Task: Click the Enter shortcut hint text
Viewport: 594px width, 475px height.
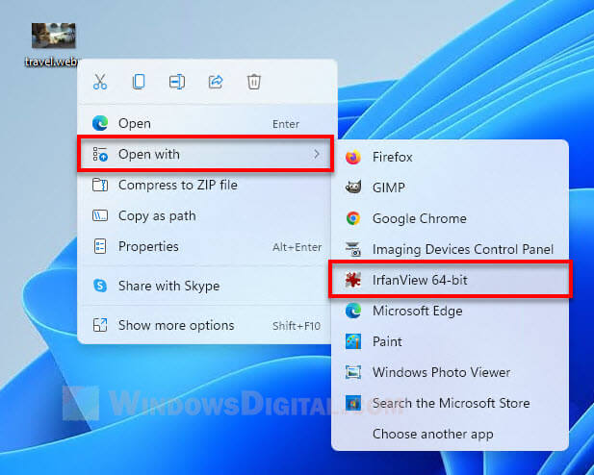Action: (x=286, y=124)
